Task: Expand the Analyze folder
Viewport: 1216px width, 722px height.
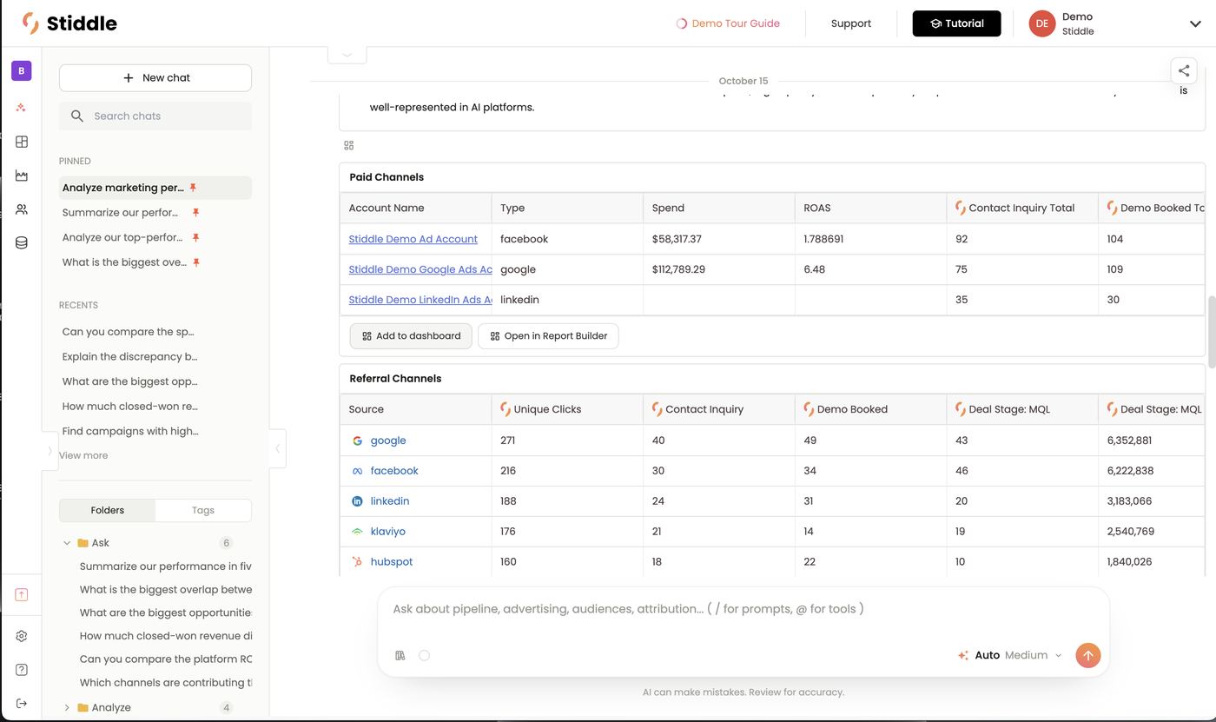Action: click(67, 708)
